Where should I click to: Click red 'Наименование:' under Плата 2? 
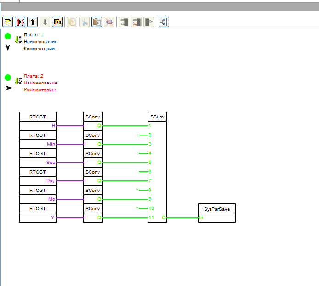[41, 83]
